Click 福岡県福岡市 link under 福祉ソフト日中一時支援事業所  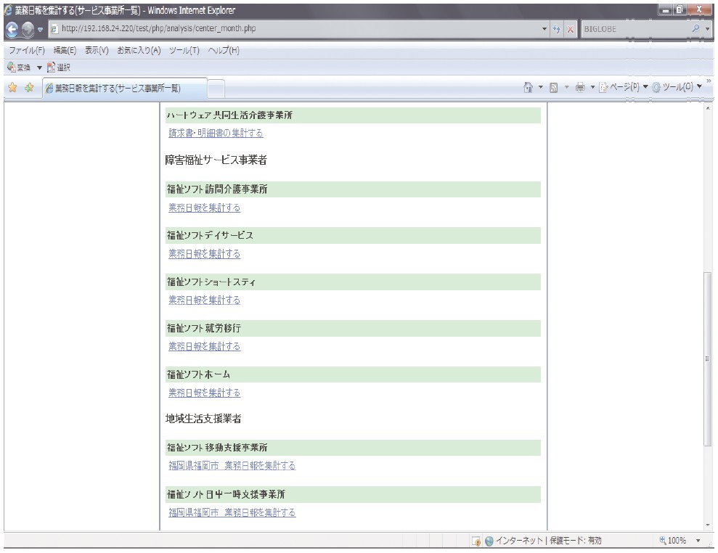coord(232,512)
